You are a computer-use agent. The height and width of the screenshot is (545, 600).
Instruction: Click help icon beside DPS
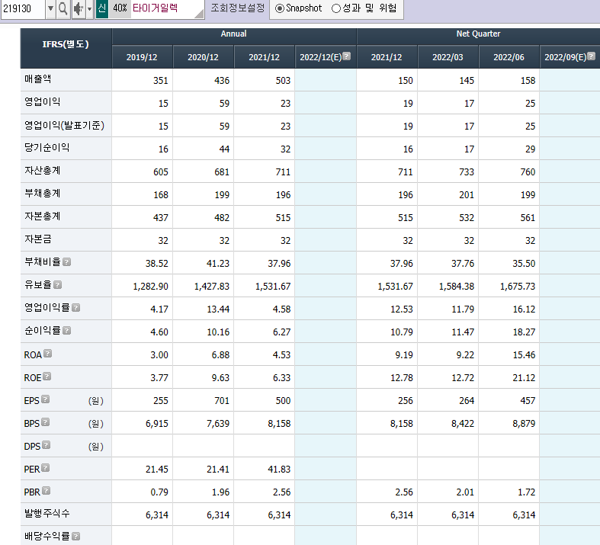pyautogui.click(x=46, y=445)
